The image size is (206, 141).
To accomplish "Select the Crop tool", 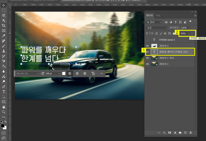I will click(4, 26).
